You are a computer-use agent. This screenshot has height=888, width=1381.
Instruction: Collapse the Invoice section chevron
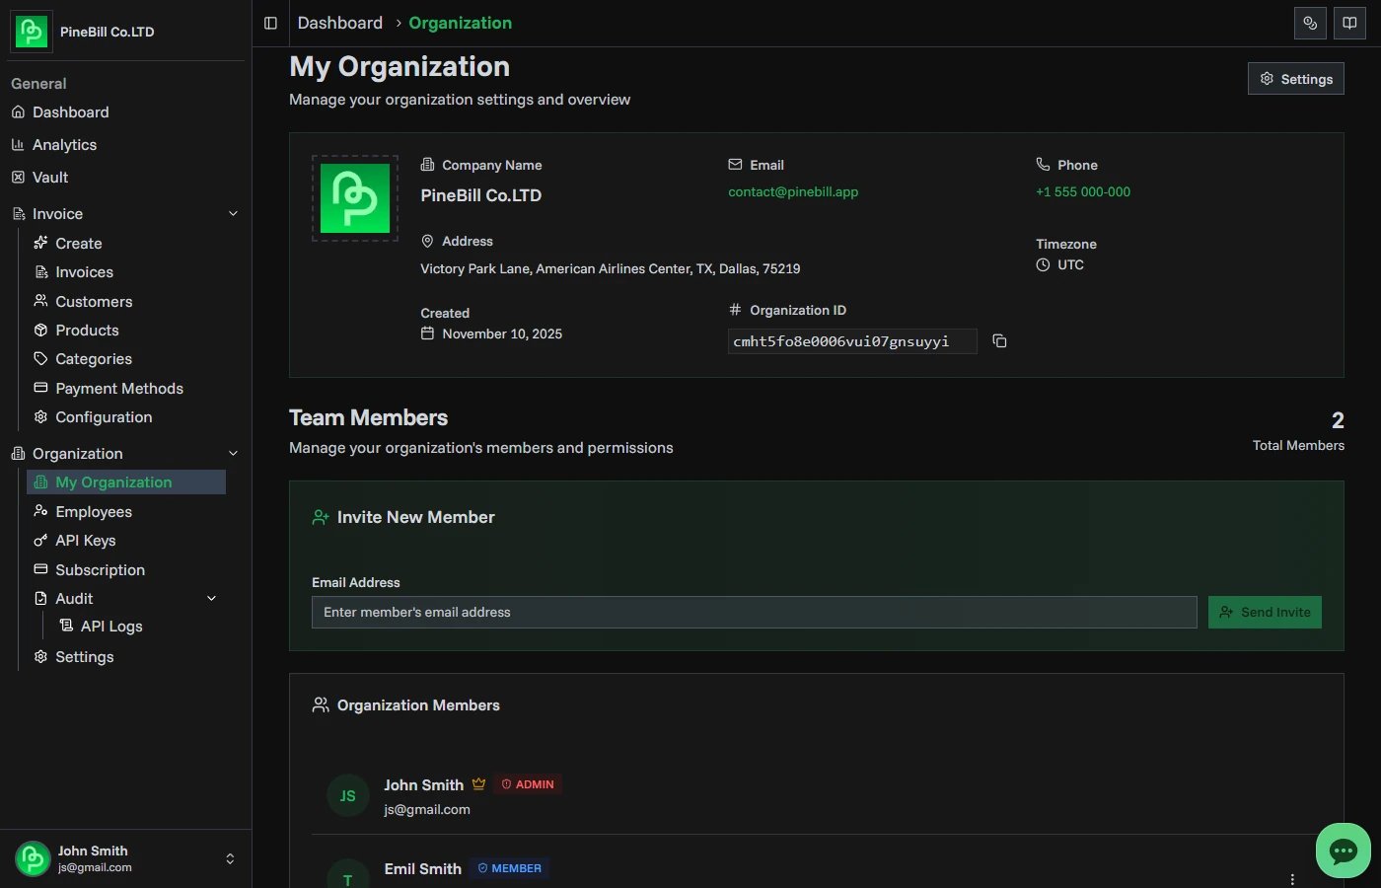233,213
